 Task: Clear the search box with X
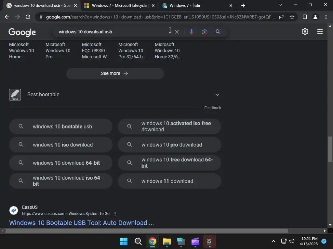coord(177,32)
